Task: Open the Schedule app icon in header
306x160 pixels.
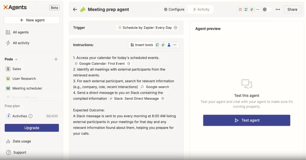Action: click(x=240, y=9)
